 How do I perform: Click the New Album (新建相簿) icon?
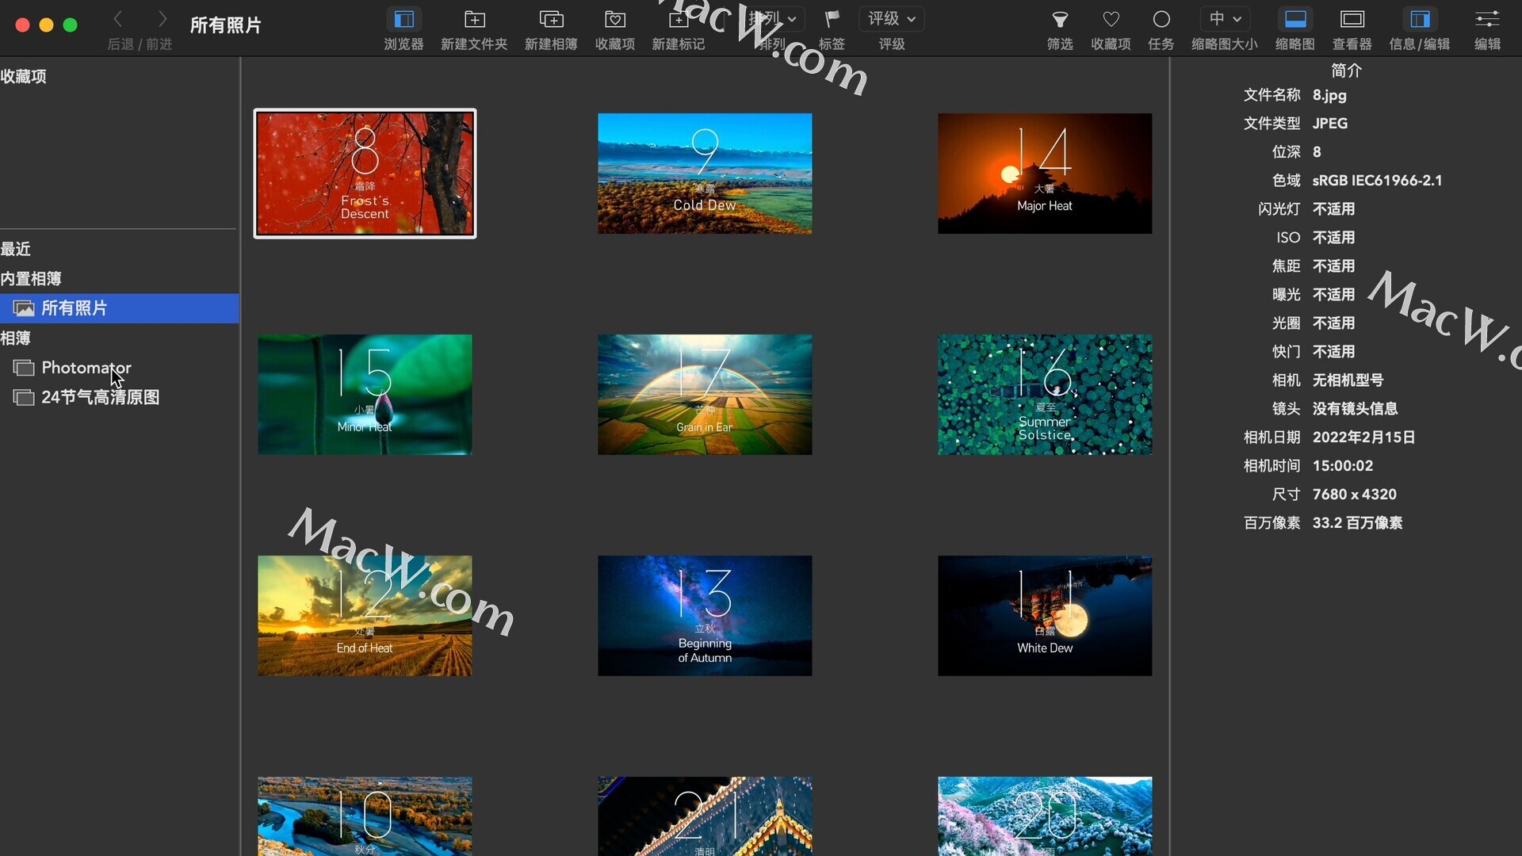[x=551, y=19]
